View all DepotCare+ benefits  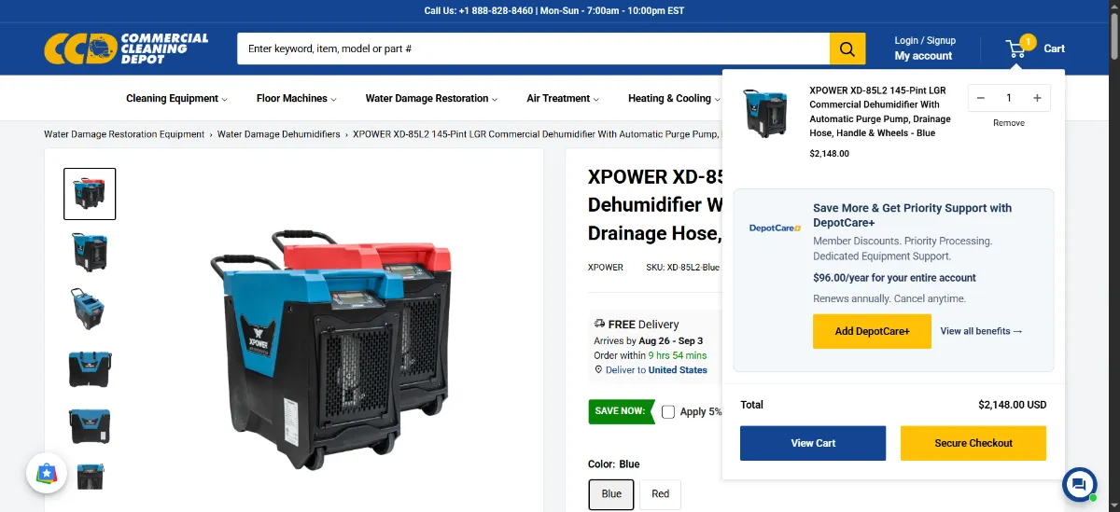pos(982,331)
